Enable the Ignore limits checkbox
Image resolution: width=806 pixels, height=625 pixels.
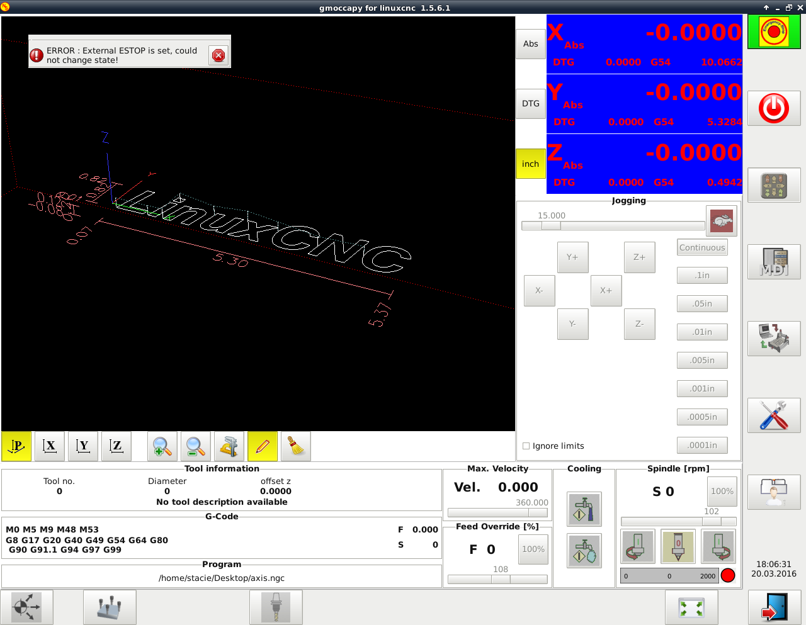[x=526, y=446]
